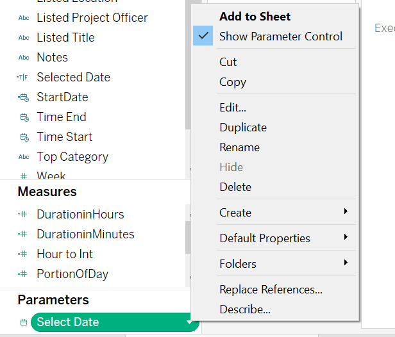Open the Select Date pill dropdown arrow
Viewport: 395px width, 337px height.
[189, 322]
